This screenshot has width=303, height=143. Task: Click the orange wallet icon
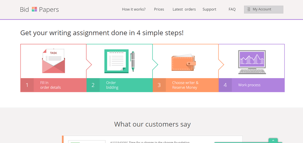click(x=184, y=62)
